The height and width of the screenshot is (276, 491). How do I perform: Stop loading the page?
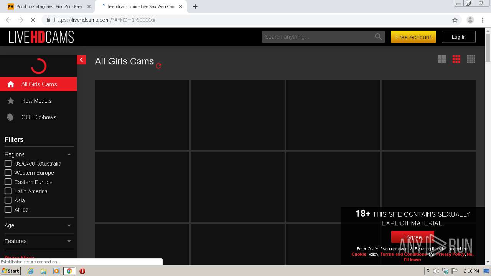point(33,20)
